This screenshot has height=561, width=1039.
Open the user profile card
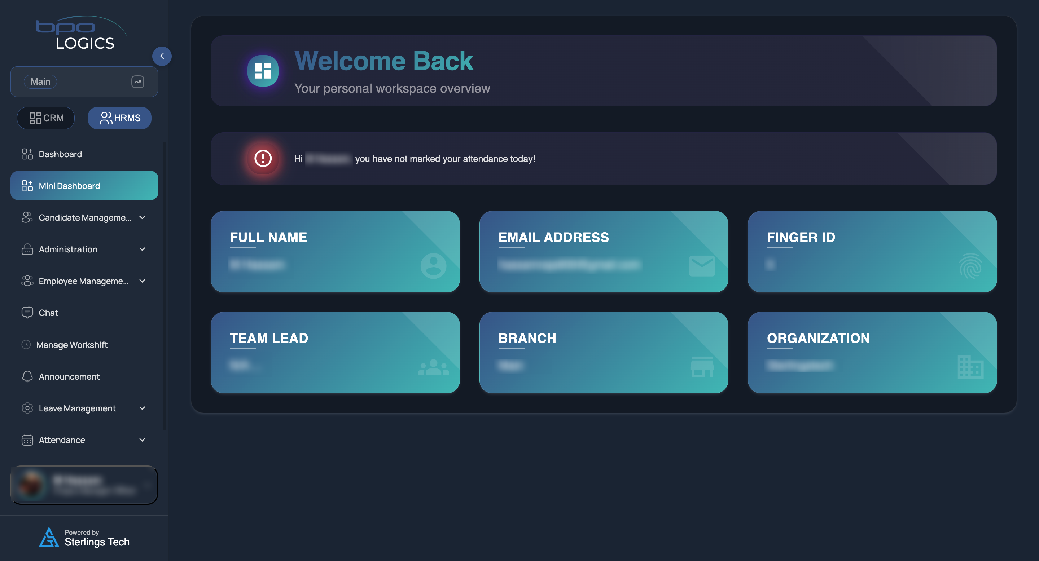point(84,485)
